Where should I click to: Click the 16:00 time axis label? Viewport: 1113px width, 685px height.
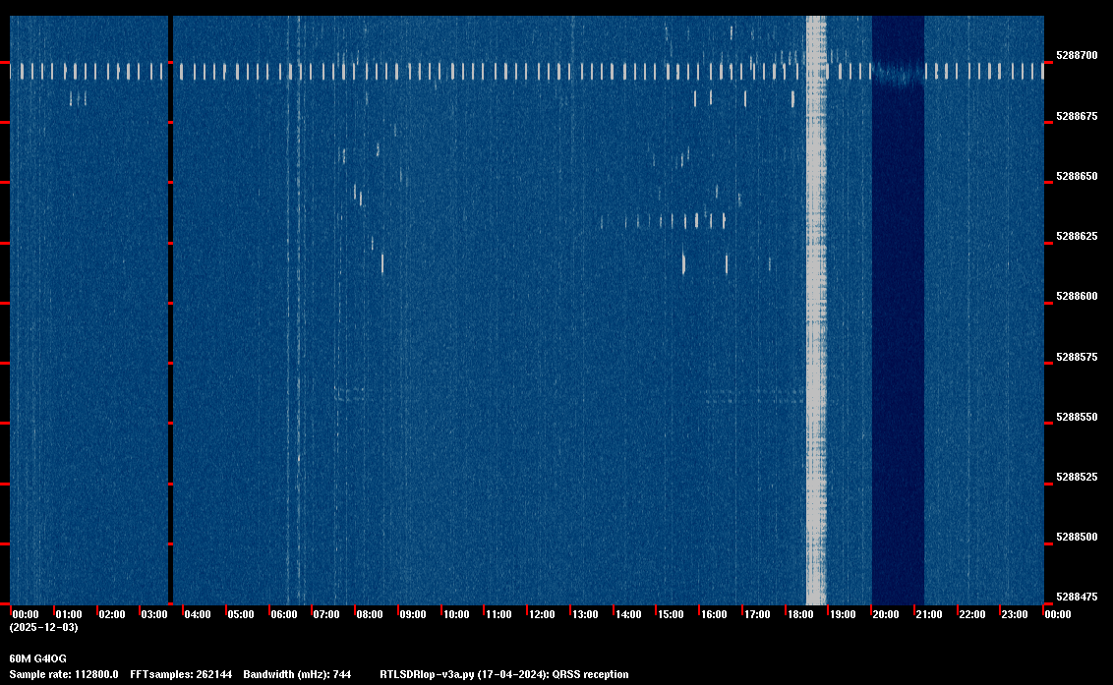point(714,614)
